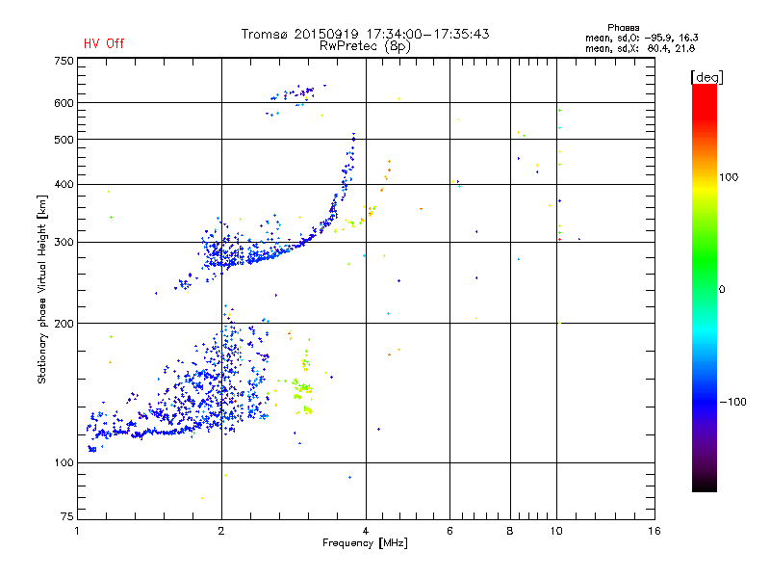The width and height of the screenshot is (770, 578).
Task: Click the colorbar tick label "-100"
Action: coord(732,402)
